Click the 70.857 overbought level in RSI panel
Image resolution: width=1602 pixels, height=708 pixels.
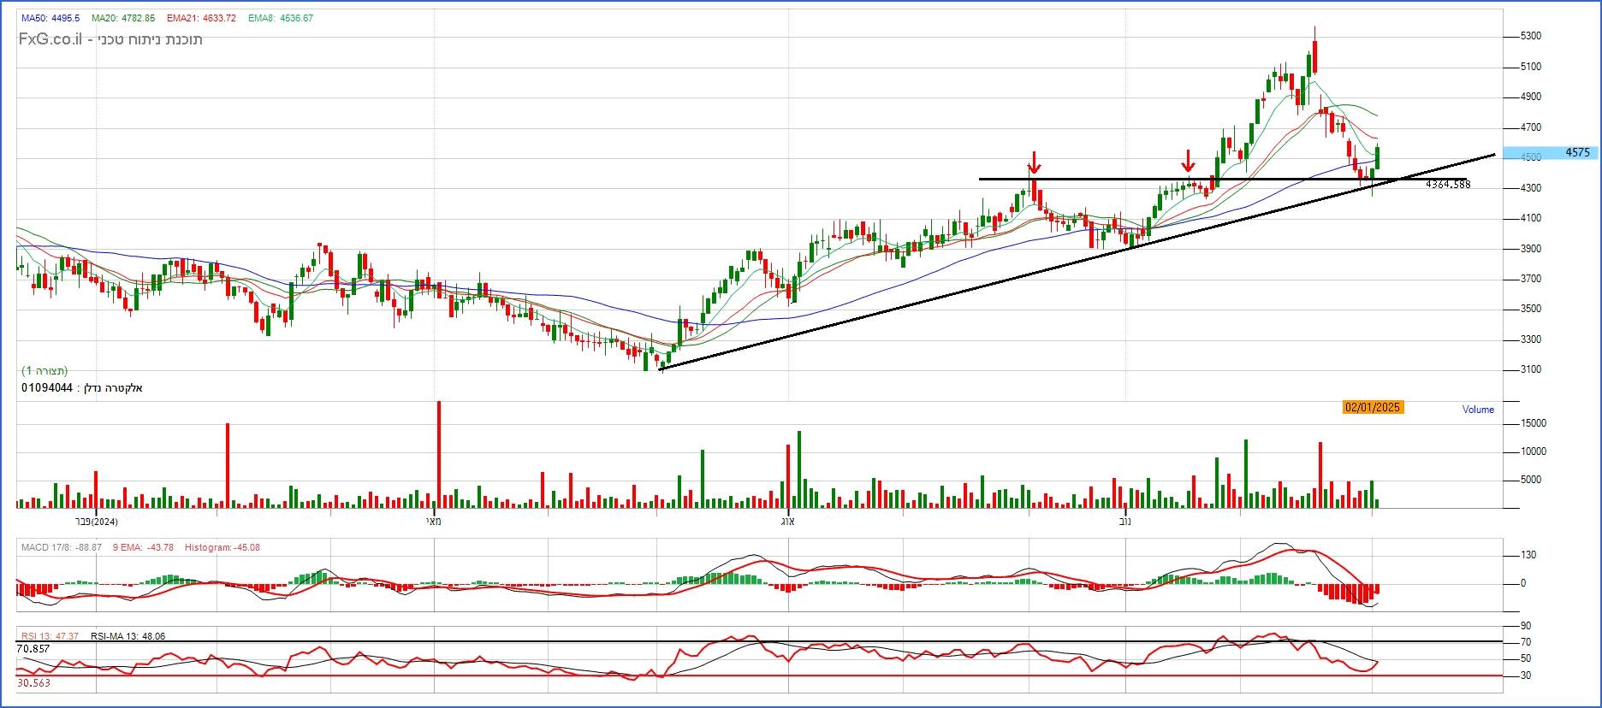pos(33,649)
